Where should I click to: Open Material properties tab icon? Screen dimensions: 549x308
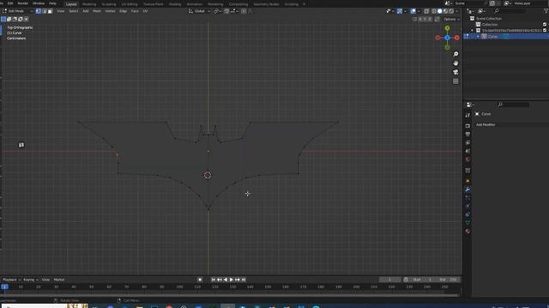coord(468,231)
